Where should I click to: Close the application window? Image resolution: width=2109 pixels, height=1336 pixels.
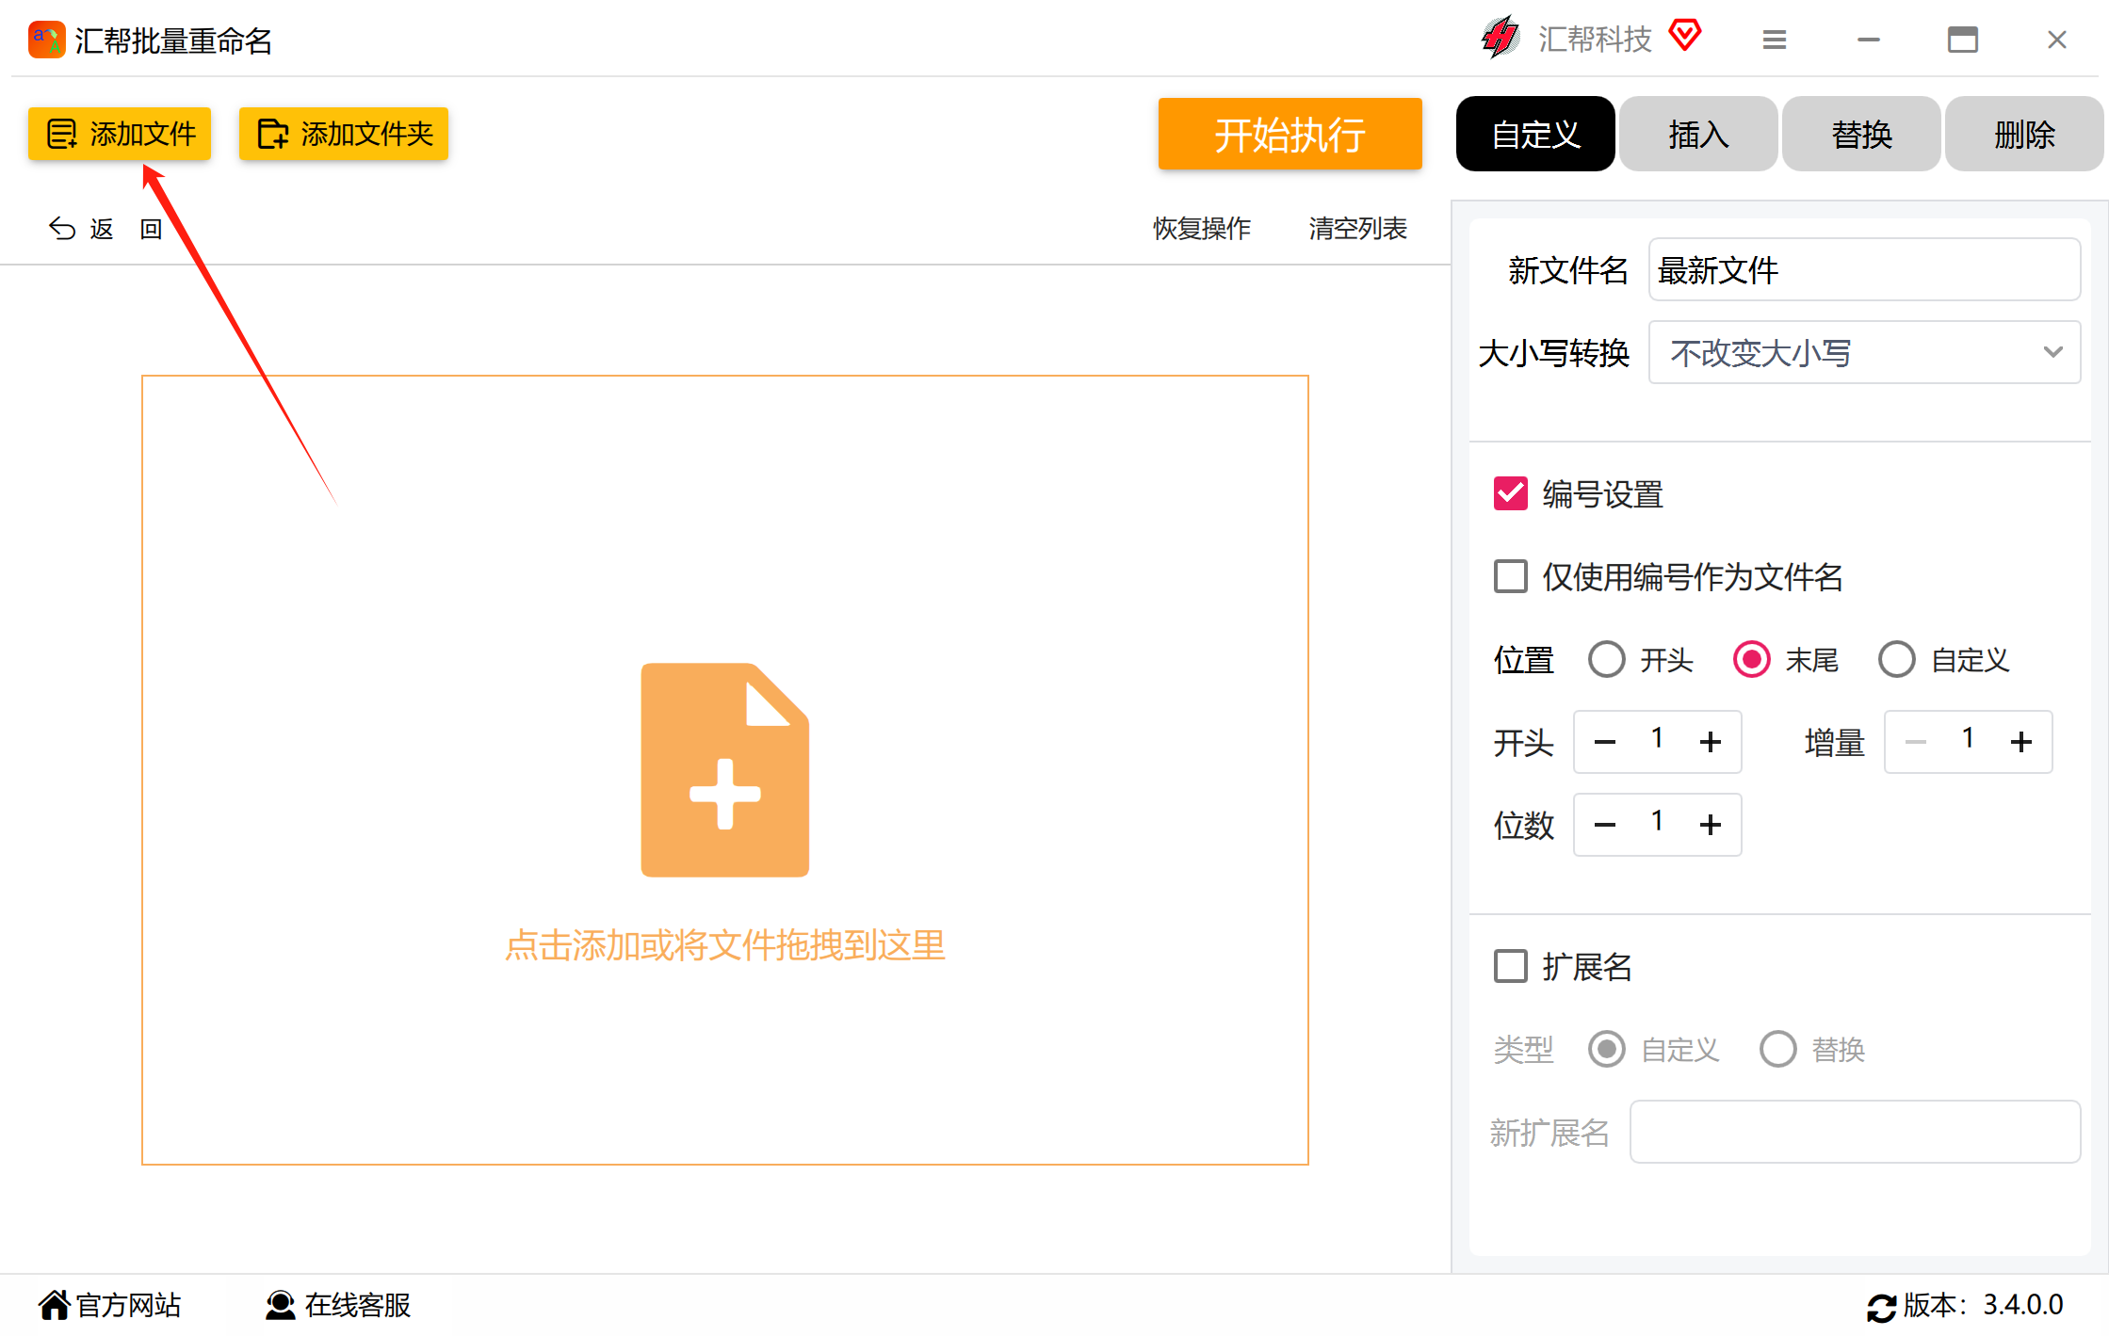[x=2057, y=40]
